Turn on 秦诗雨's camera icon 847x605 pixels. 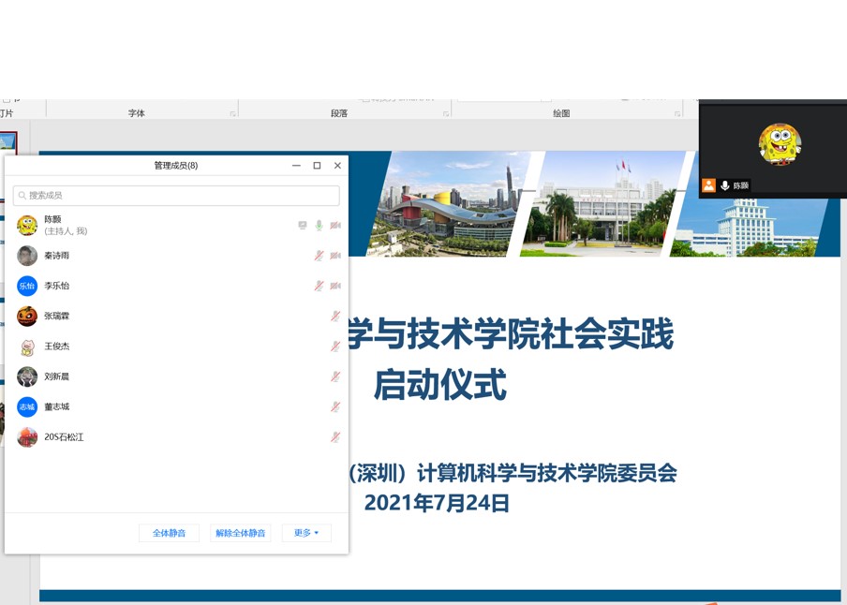coord(334,254)
